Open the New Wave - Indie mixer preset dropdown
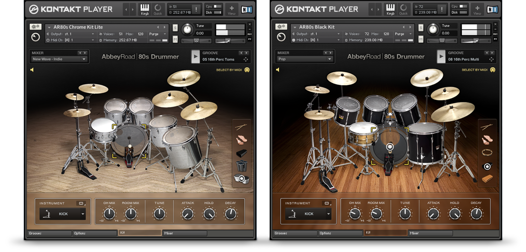Viewport: 526px width, 252px height. [x=59, y=59]
